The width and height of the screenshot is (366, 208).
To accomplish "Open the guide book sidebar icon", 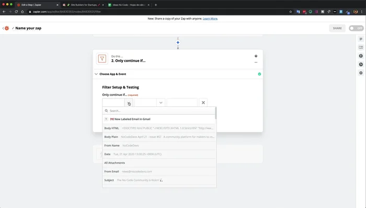I will tap(361, 48).
